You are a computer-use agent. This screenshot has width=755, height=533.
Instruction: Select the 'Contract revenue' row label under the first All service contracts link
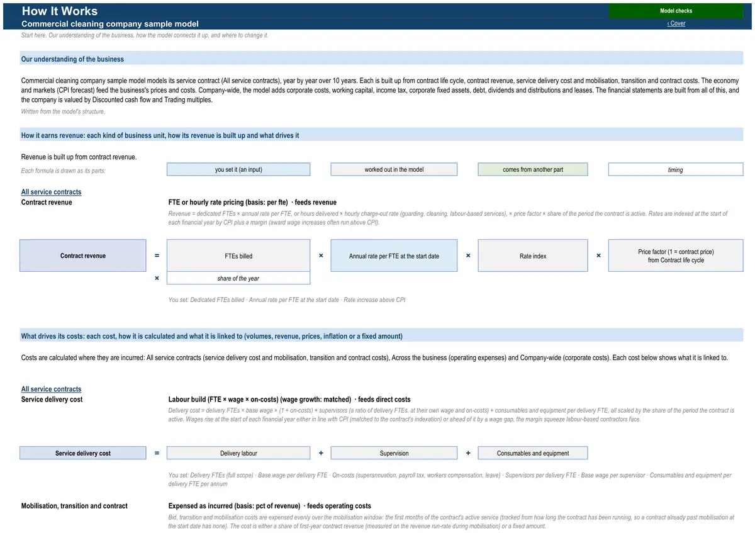tap(47, 202)
